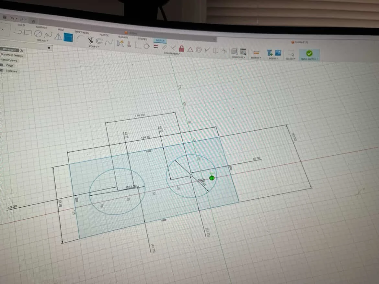Screen dimensions: 379x284
Task: Select the Spline curve tool
Action: [48, 35]
